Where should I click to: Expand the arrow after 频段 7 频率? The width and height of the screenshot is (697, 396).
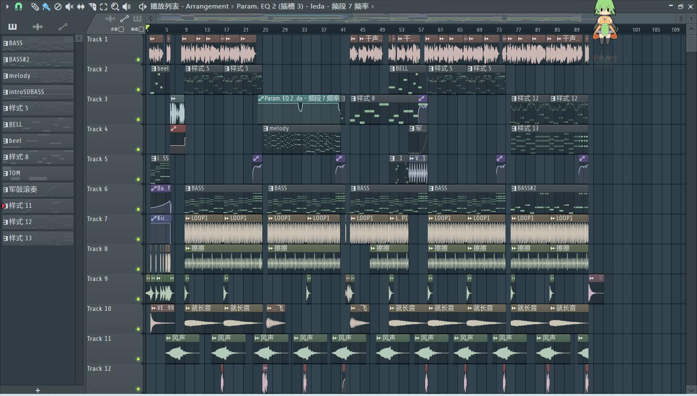(373, 6)
